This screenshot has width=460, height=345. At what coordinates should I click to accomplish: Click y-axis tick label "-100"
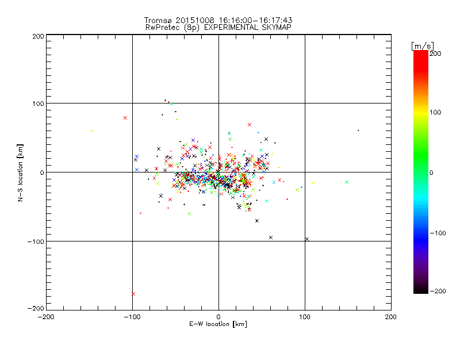[36, 241]
